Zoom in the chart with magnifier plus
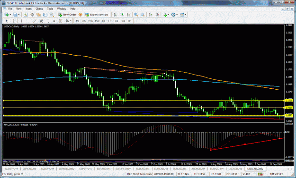 136,15
